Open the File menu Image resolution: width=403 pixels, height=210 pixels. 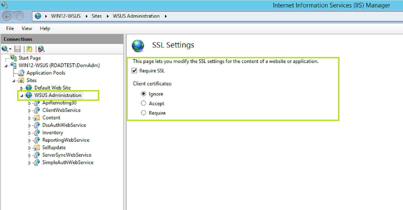[x=10, y=28]
